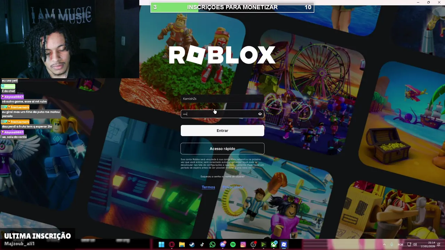Open Spotify from the taskbar
This screenshot has width=445, height=250.
click(x=233, y=244)
